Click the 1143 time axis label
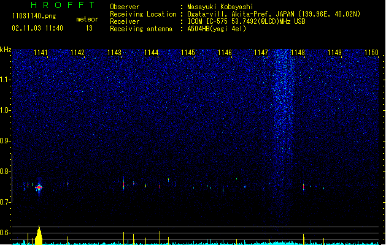This screenshot has height=245, width=386. point(114,53)
